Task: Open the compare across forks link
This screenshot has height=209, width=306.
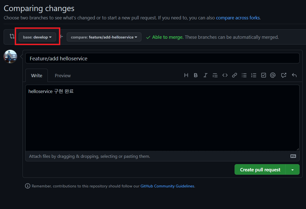Action: point(238,18)
